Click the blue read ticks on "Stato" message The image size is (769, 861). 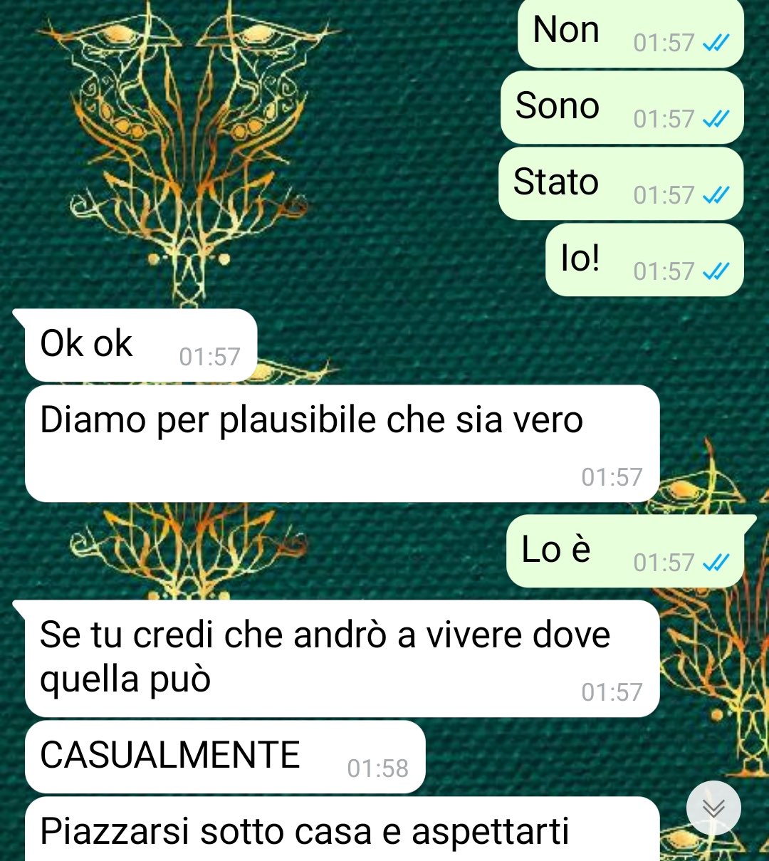716,196
